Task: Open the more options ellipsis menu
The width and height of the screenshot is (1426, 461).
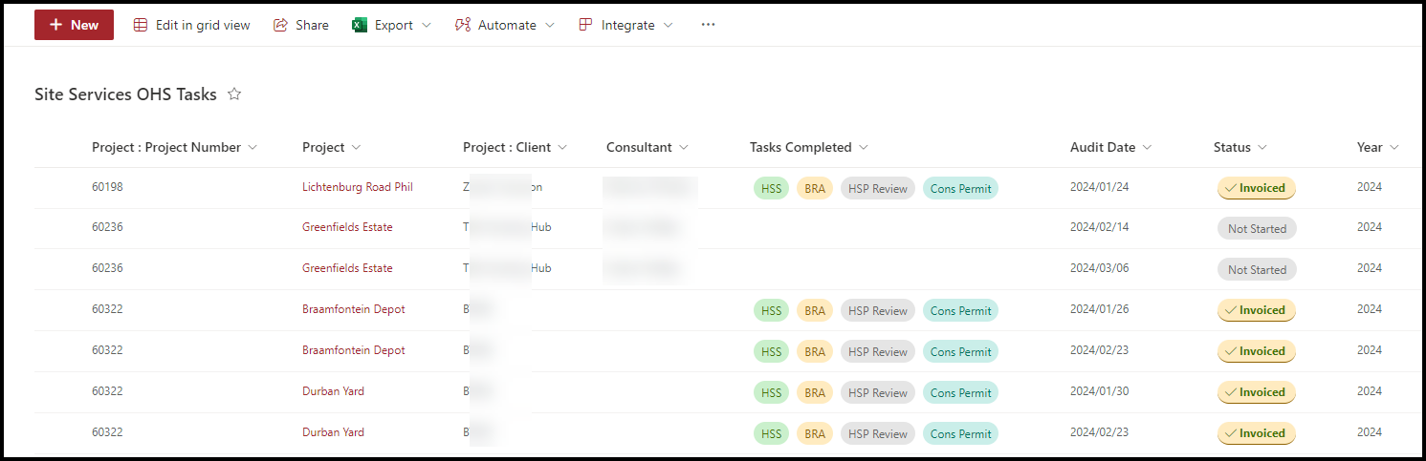Action: coord(708,25)
